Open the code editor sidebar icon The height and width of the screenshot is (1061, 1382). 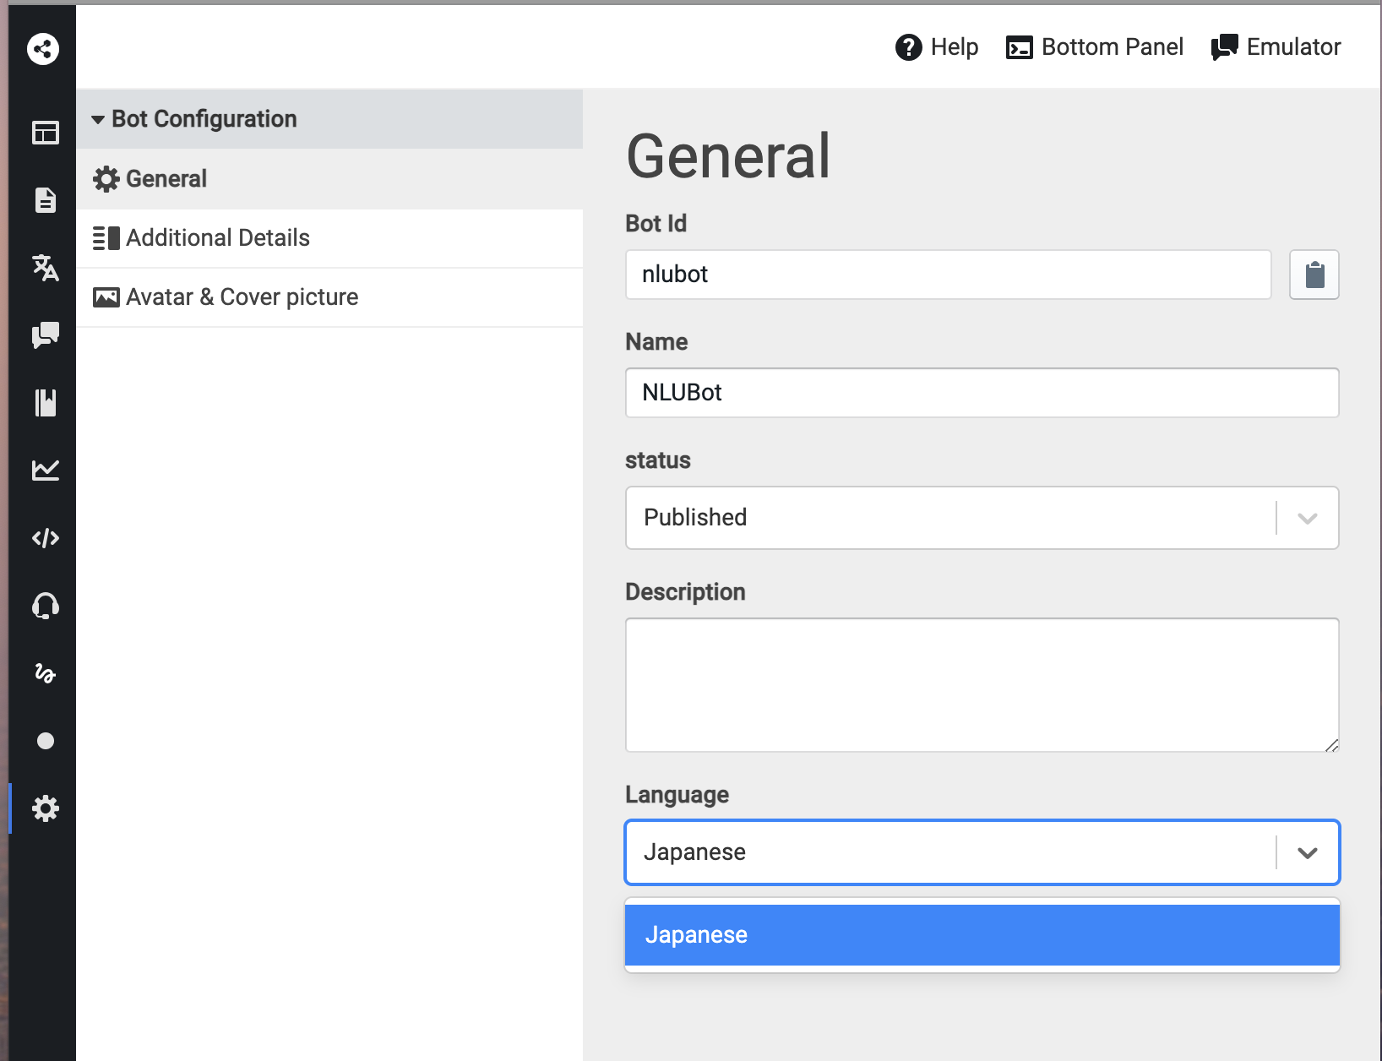pos(46,538)
